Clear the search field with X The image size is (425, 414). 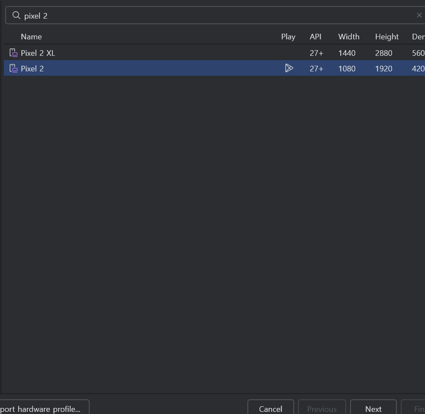pyautogui.click(x=419, y=16)
